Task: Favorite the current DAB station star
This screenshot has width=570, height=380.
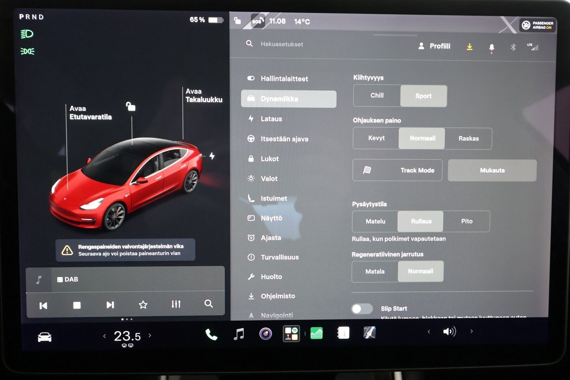Action: coord(143,305)
